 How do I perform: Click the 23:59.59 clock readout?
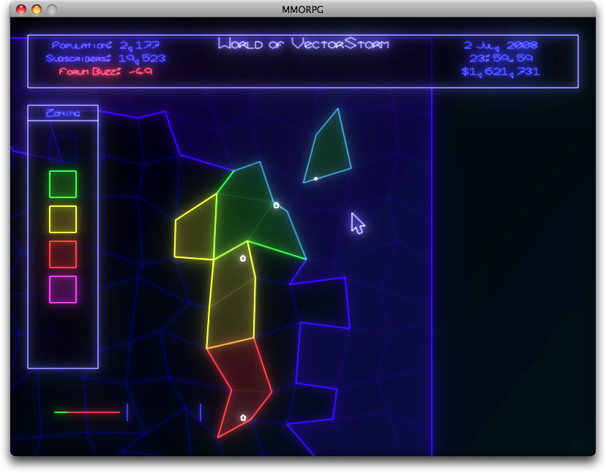pyautogui.click(x=501, y=58)
